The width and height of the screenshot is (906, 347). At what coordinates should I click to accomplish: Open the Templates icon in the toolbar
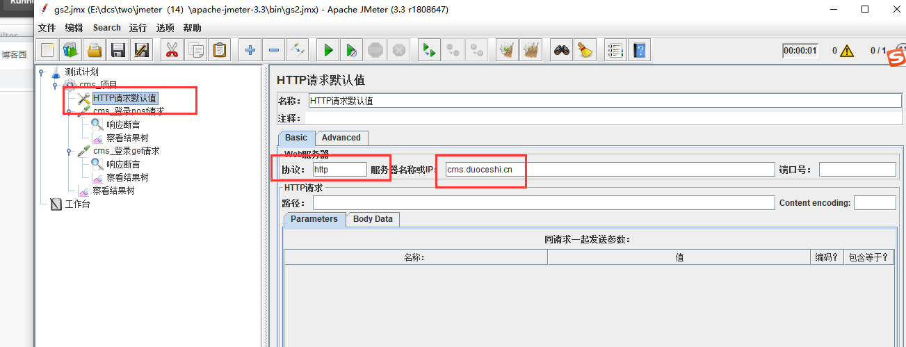point(70,50)
